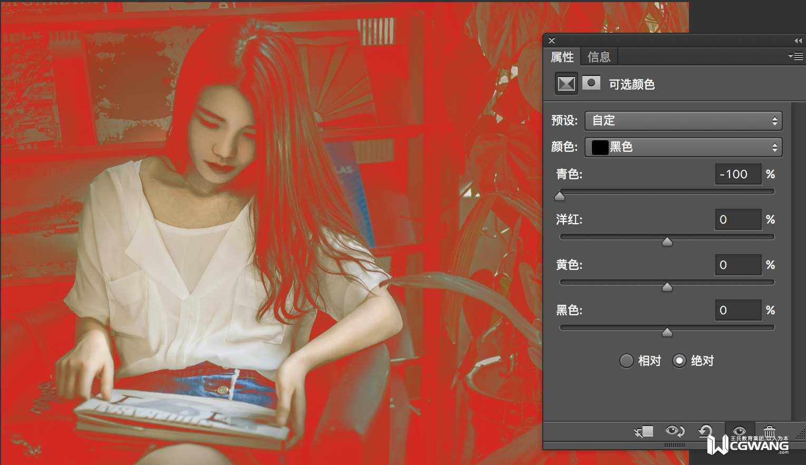This screenshot has height=465, width=806.
Task: Click the 黄色: label
Action: point(569,265)
